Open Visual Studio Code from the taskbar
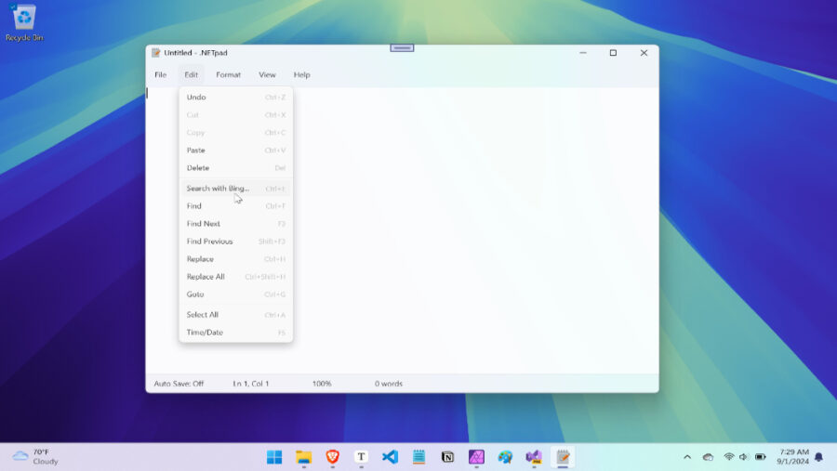The image size is (837, 471). 391,457
